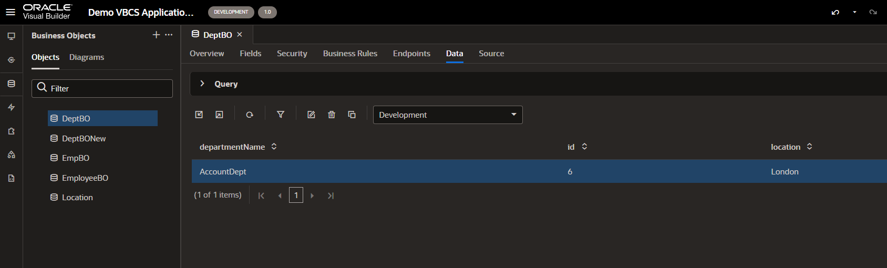Open the hamburger main menu
Viewport: 887px width, 268px height.
tap(11, 12)
